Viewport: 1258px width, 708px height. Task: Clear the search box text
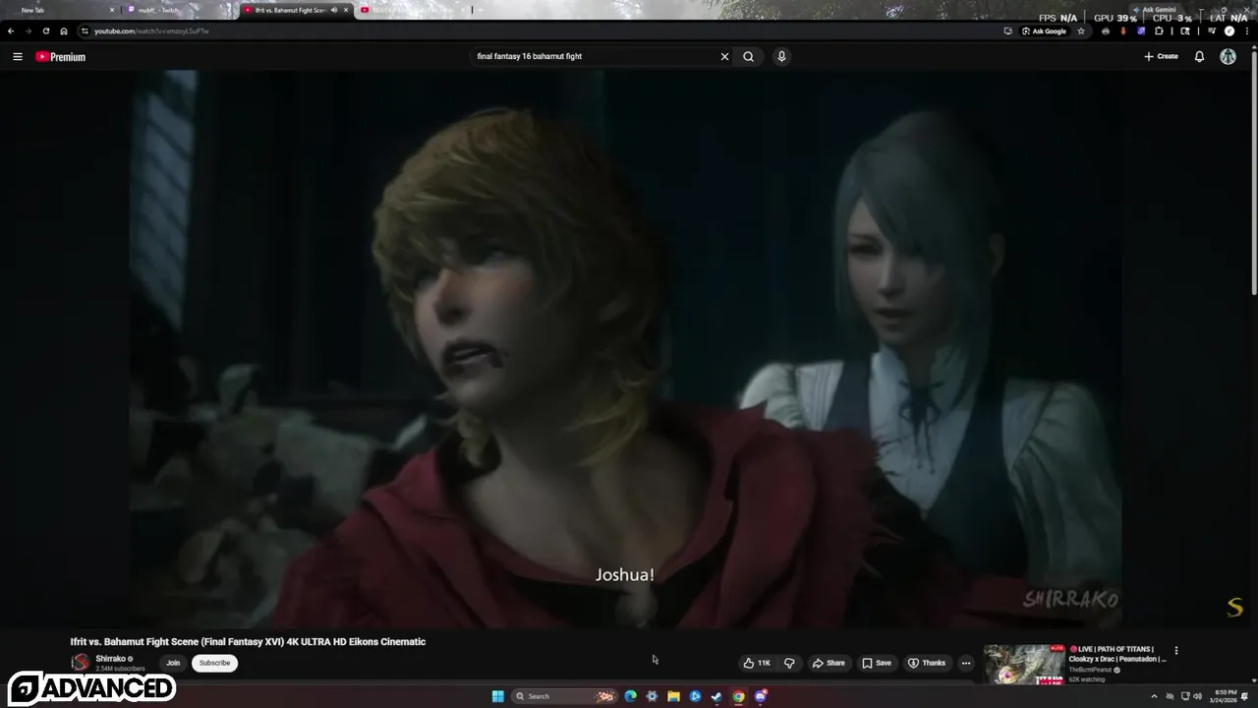click(725, 56)
